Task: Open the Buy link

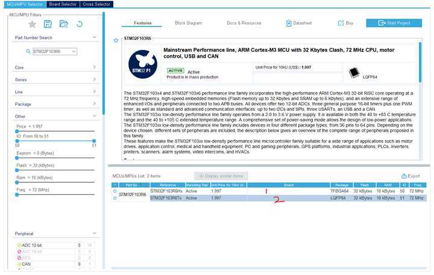Action: [x=345, y=23]
